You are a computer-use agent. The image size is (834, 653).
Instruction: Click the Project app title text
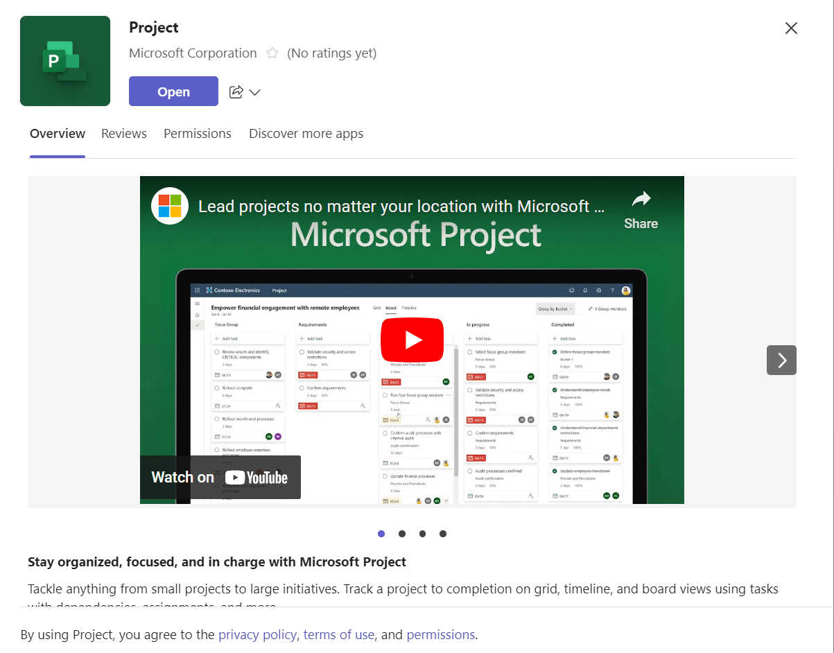[x=154, y=28]
